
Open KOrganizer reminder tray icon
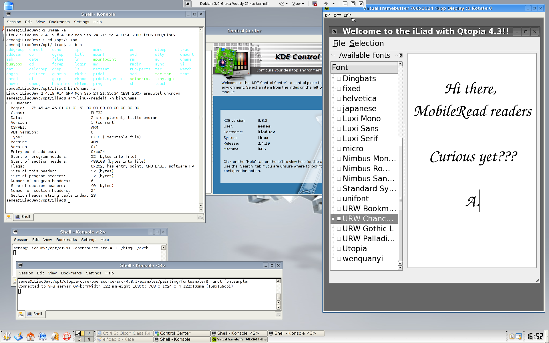pyautogui.click(x=519, y=336)
